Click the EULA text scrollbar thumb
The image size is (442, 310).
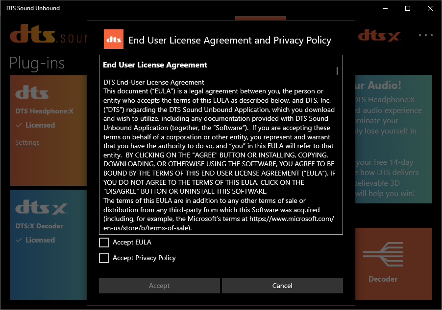337,71
